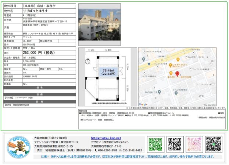Click the blue route 2 shield icon

(149, 64)
